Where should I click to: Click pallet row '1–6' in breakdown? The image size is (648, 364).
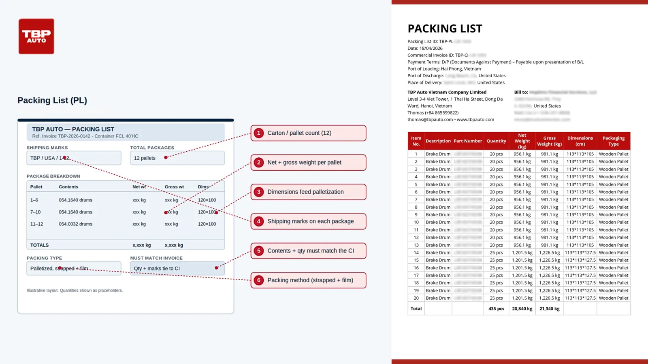(x=126, y=200)
